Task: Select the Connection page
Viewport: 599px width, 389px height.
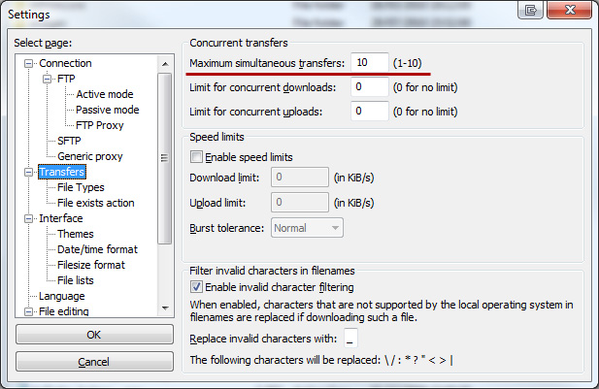Action: (x=65, y=63)
